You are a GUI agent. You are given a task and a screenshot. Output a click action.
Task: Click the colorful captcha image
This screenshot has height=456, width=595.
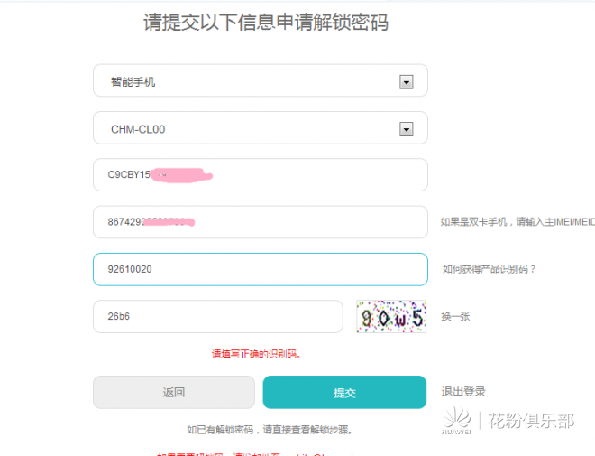(x=391, y=317)
